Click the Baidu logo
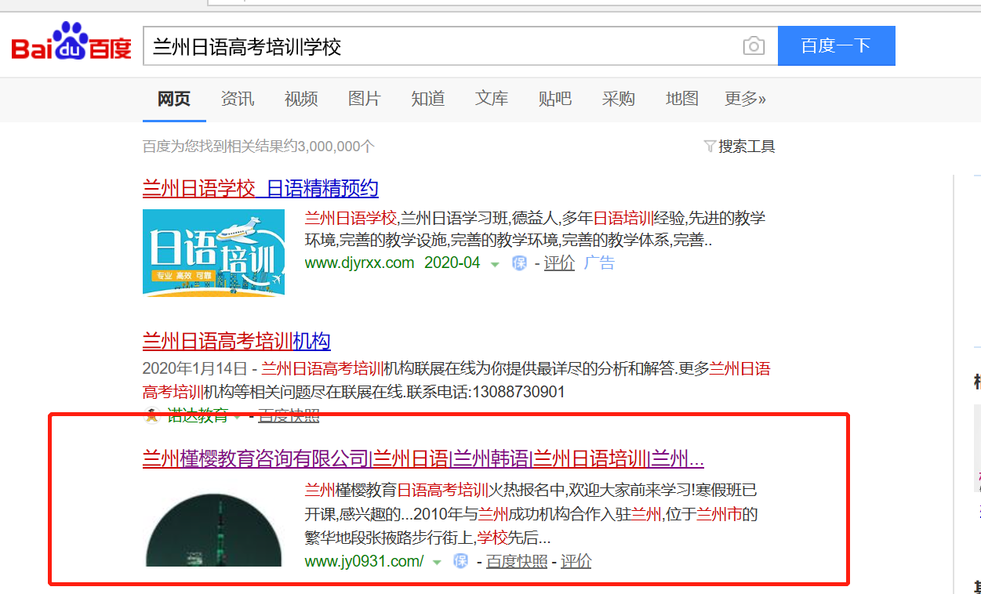Viewport: 981px width, 594px height. point(71,42)
